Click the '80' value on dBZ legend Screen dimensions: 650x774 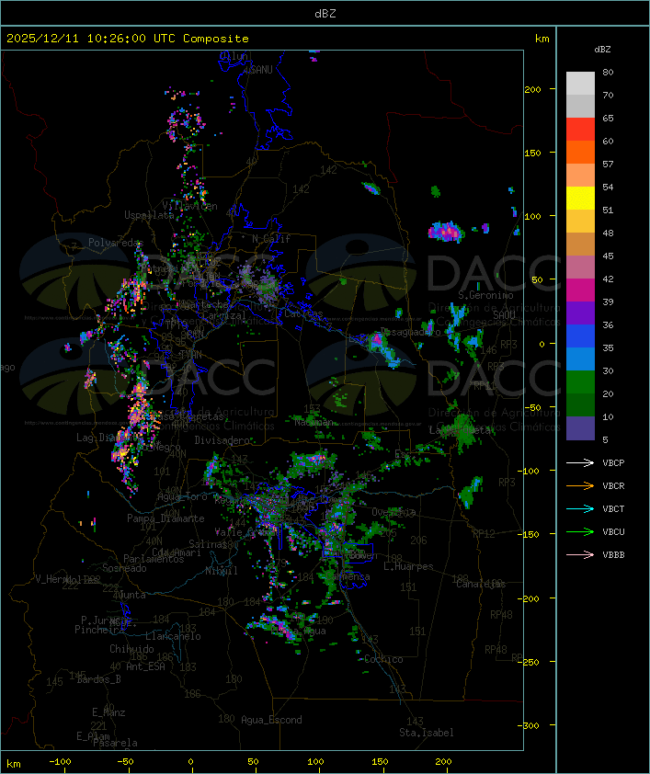tap(608, 72)
